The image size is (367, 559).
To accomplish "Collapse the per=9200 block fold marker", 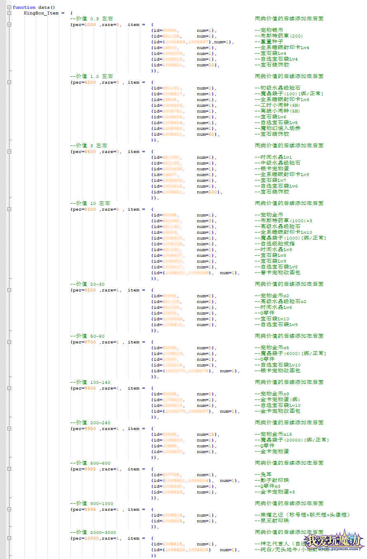I will coord(9,290).
